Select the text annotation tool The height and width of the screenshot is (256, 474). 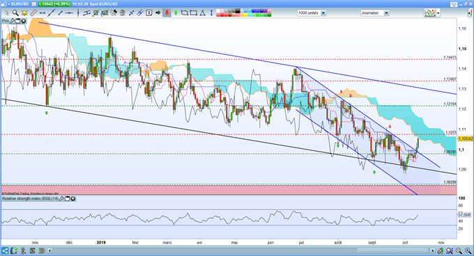point(148,13)
